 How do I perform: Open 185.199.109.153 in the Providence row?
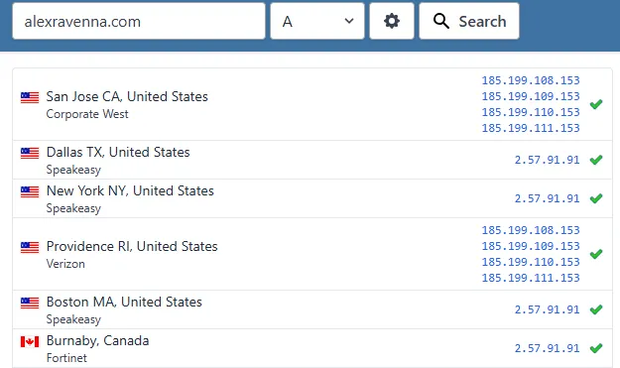(531, 246)
